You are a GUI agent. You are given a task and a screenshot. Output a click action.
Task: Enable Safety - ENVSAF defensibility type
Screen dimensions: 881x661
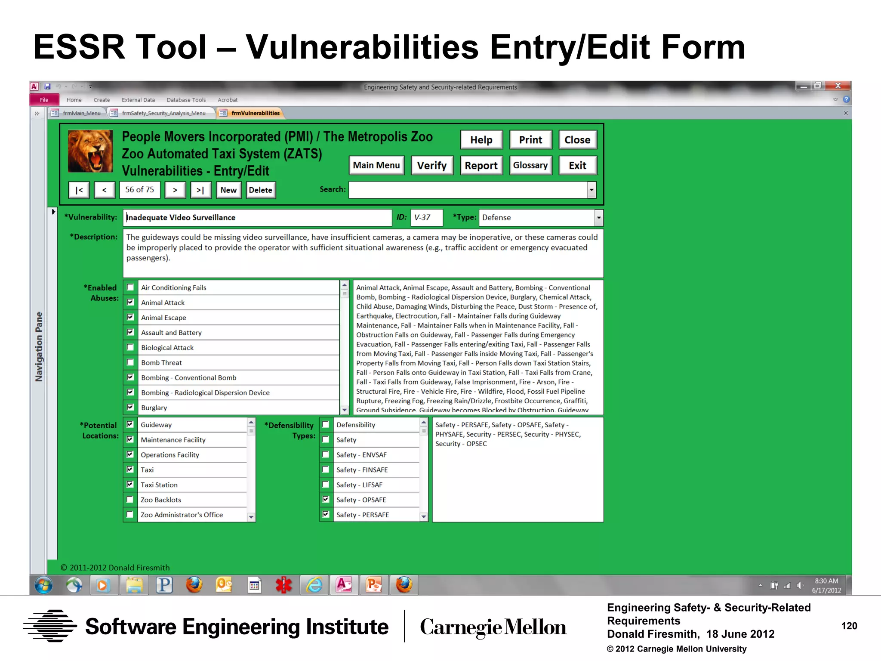click(x=326, y=454)
